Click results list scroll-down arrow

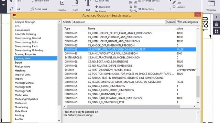point(198,103)
